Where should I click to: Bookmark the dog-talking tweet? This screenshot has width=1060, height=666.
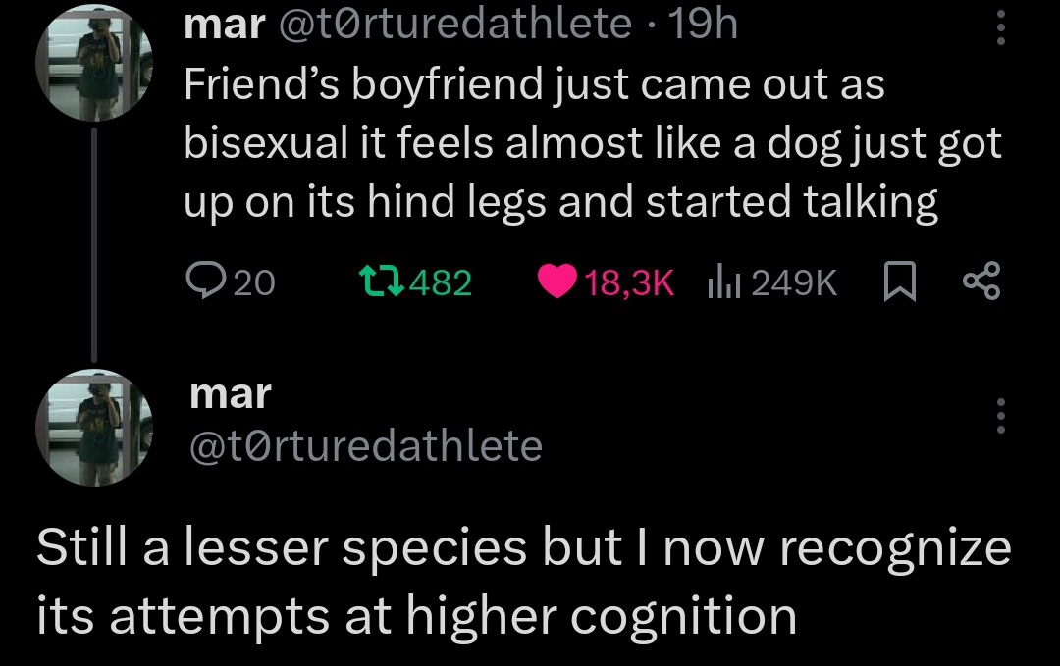899,282
